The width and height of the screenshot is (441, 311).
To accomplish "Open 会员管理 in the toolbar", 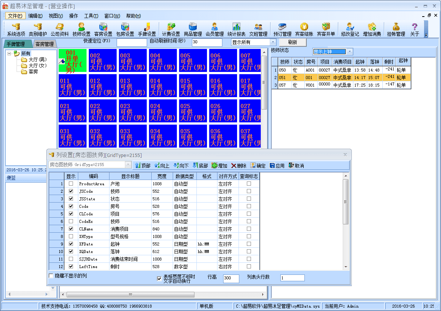I will point(214,29).
